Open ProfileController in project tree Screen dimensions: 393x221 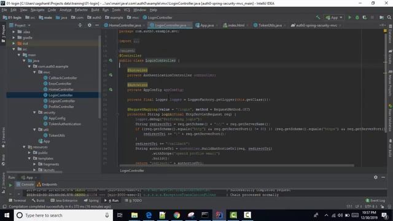pyautogui.click(x=59, y=107)
